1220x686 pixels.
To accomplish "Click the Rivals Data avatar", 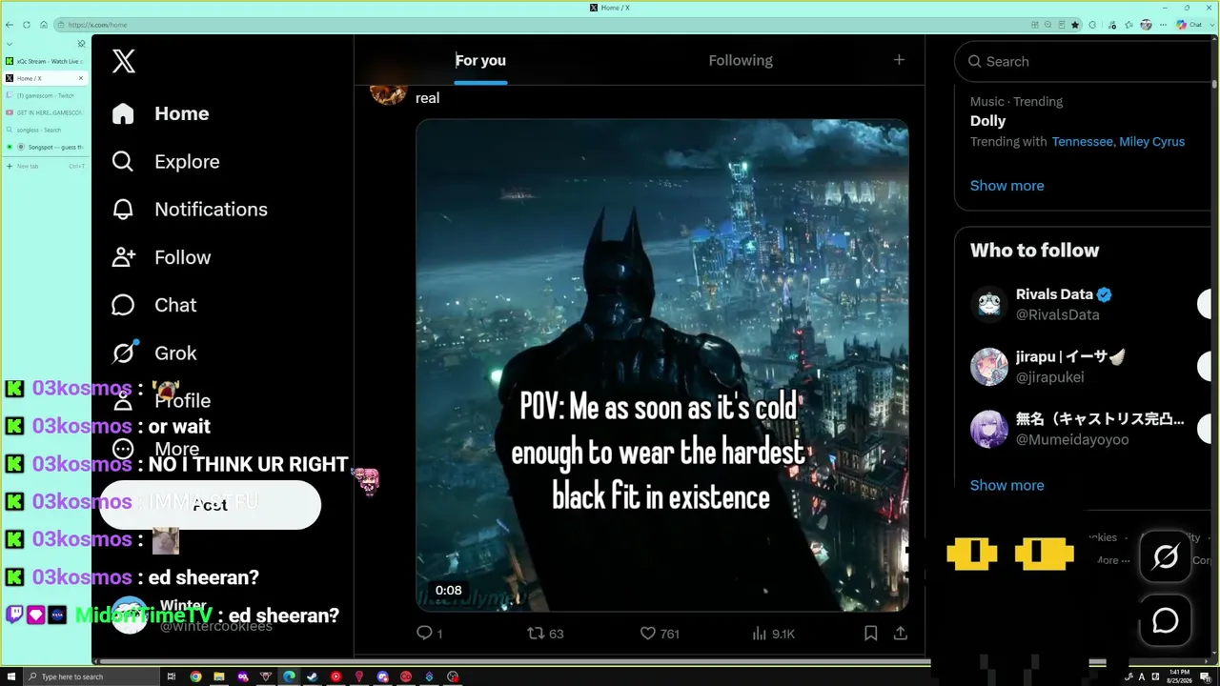I will point(989,304).
